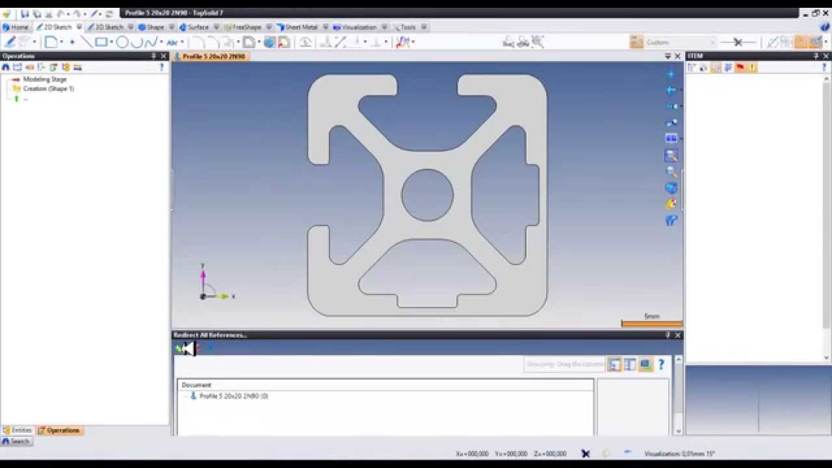Screen dimensions: 832x468
Task: Open the document tab list dropdown arrow
Action: [x=668, y=56]
